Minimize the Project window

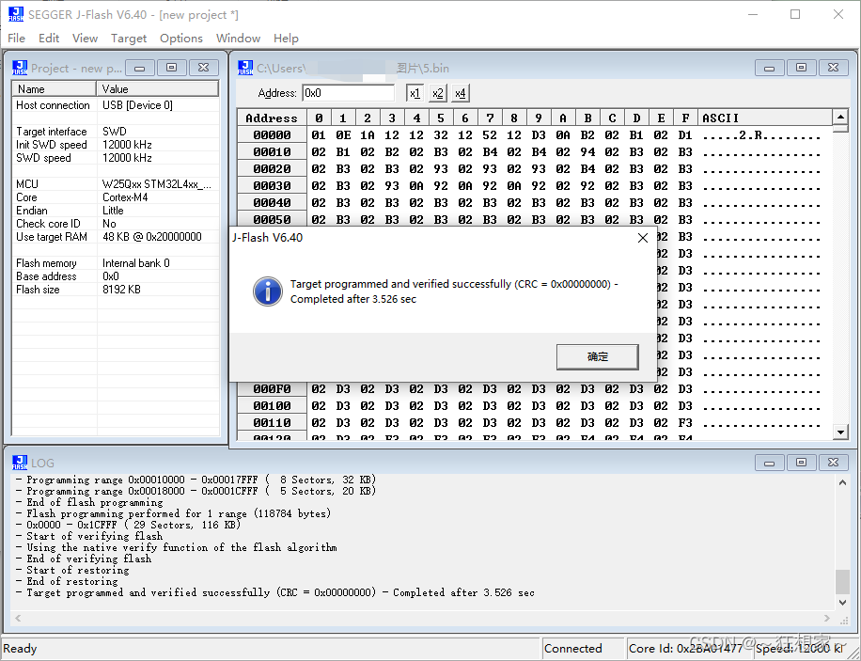click(139, 68)
